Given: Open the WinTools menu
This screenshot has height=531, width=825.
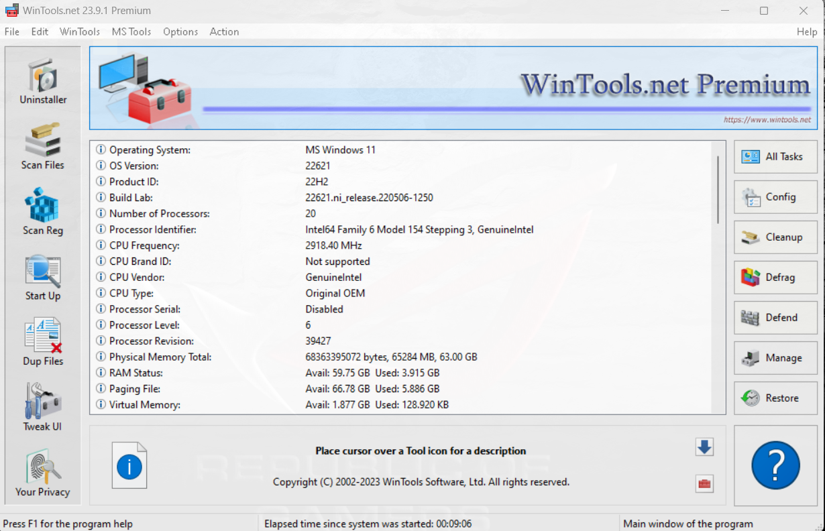Looking at the screenshot, I should coord(80,32).
